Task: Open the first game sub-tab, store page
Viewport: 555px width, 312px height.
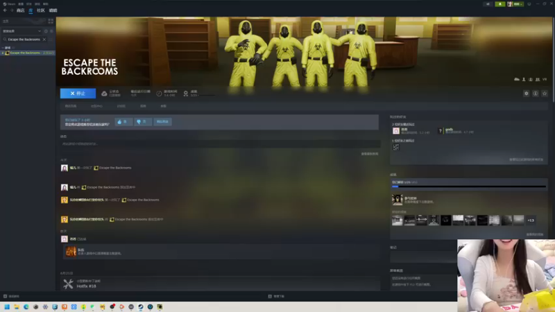Action: point(71,106)
